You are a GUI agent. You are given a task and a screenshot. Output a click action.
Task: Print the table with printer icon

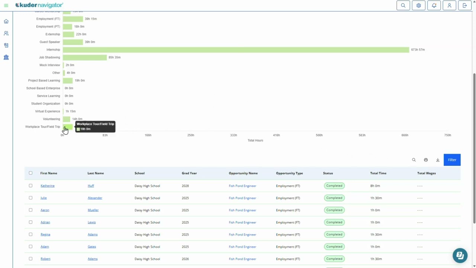[x=426, y=160]
